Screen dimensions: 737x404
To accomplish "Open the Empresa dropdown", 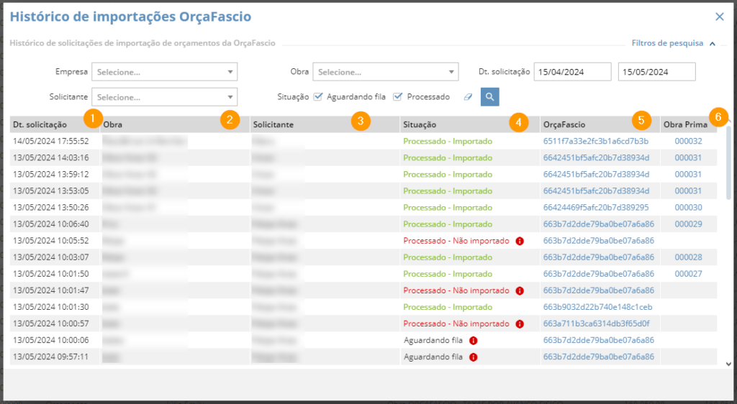I will click(165, 72).
